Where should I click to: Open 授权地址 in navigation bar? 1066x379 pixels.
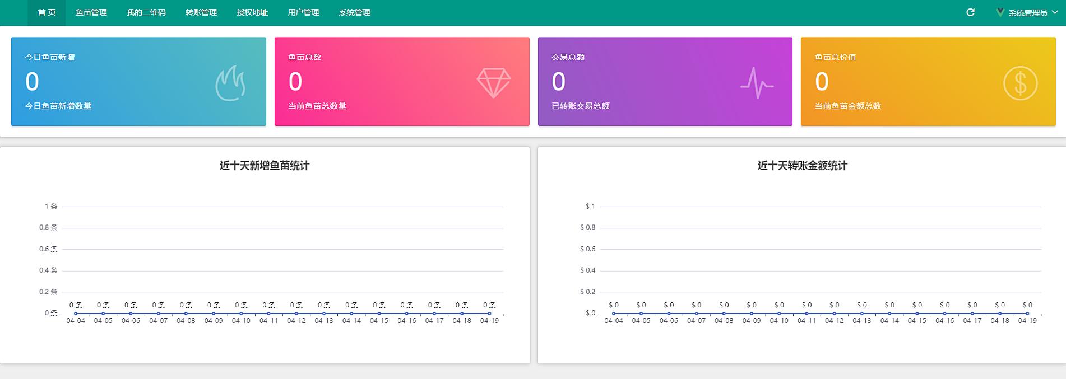(252, 12)
